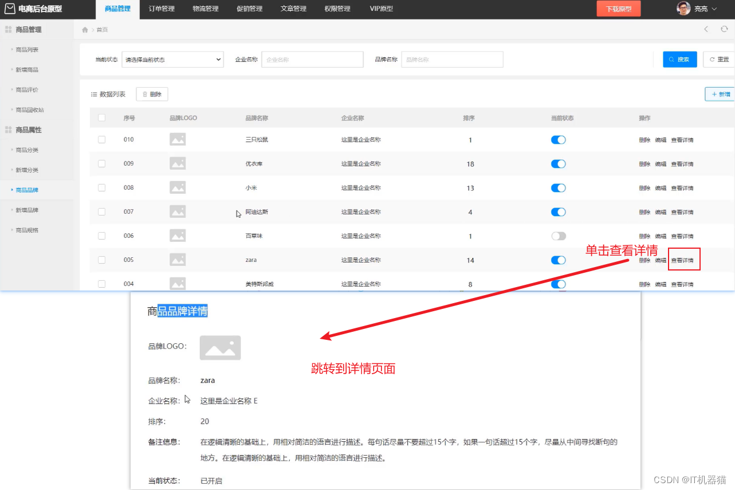Click the home breadcrumb icon
Image resolution: width=735 pixels, height=490 pixels.
point(85,29)
